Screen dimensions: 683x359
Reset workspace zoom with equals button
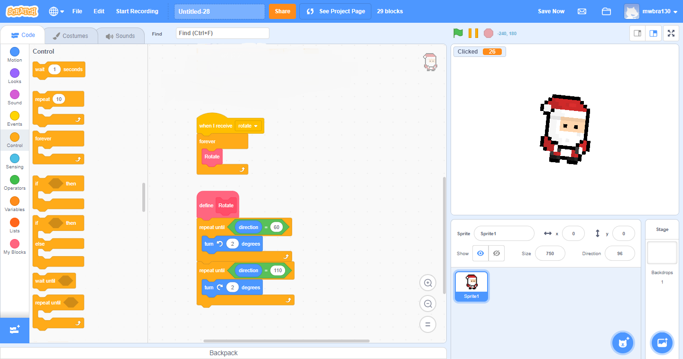tap(428, 324)
